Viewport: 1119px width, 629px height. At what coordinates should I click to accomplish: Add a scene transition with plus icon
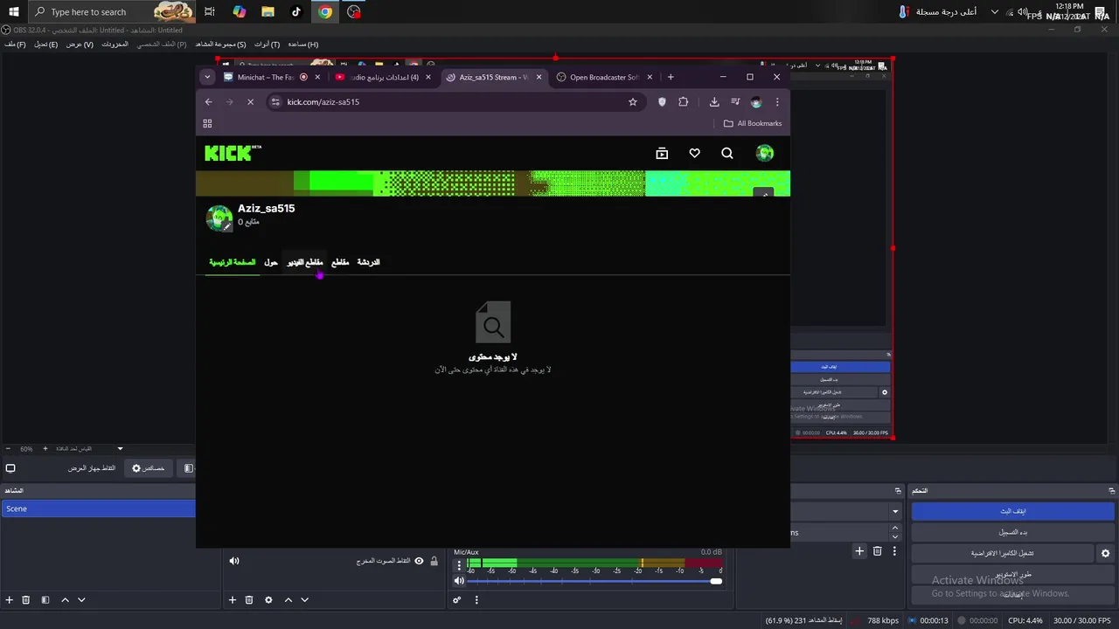(x=859, y=551)
